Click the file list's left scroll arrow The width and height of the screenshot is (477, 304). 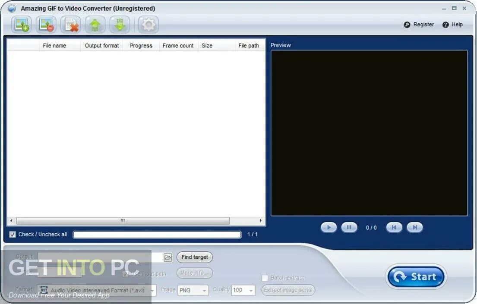tap(12, 221)
